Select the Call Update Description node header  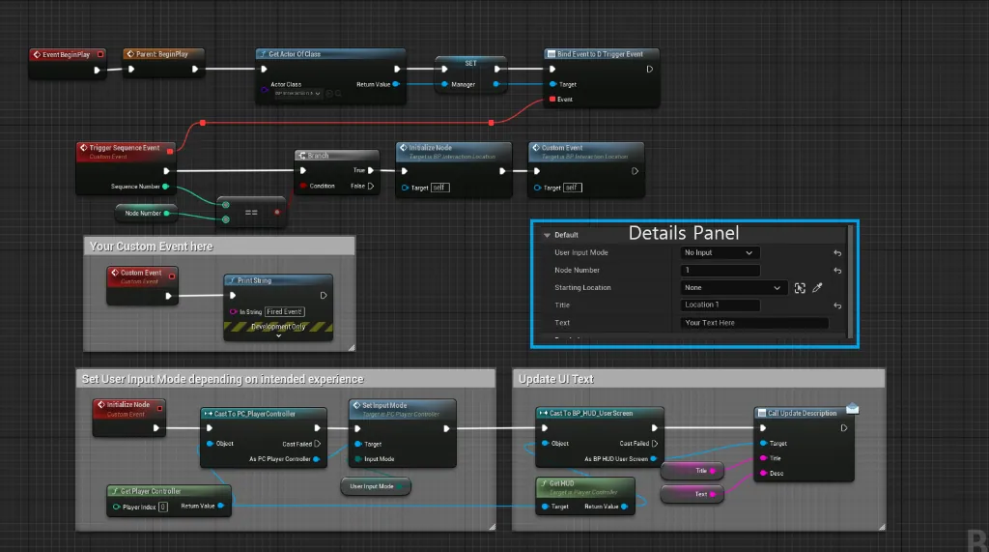point(805,413)
